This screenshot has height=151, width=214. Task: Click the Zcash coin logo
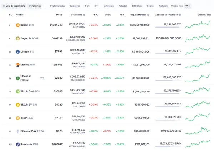coord(18,118)
